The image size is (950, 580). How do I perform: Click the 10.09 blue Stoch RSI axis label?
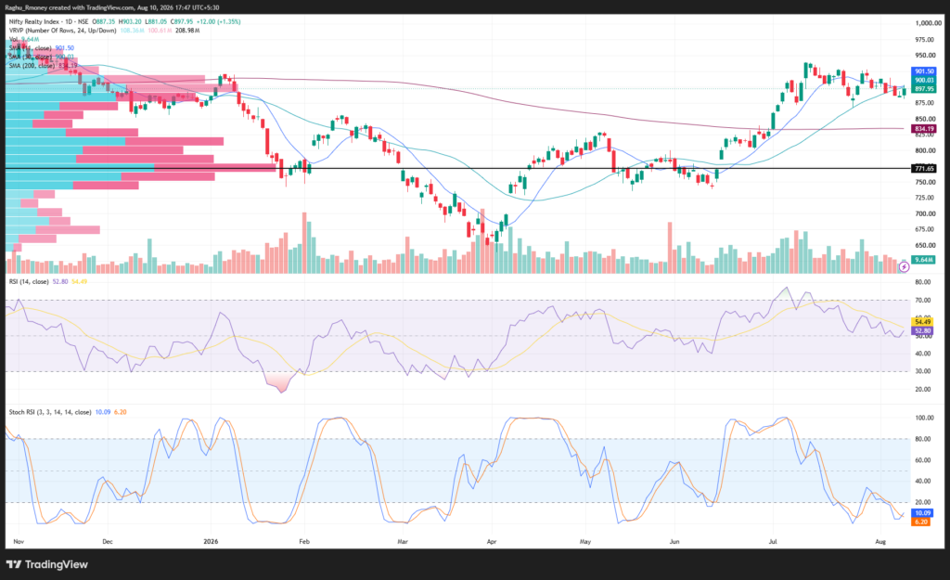[x=922, y=513]
